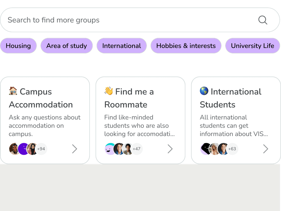Expand International Students with the right chevron
The height and width of the screenshot is (211, 281).
click(x=265, y=149)
